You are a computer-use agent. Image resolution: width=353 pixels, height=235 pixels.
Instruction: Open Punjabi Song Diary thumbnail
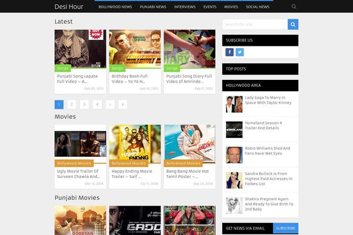tap(189, 49)
